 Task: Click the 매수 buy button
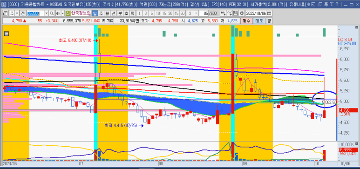tap(246, 21)
